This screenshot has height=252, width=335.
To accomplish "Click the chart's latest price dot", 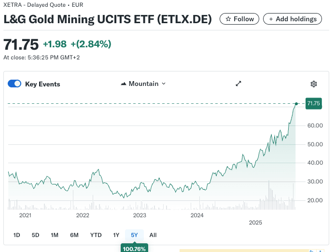I will [296, 103].
